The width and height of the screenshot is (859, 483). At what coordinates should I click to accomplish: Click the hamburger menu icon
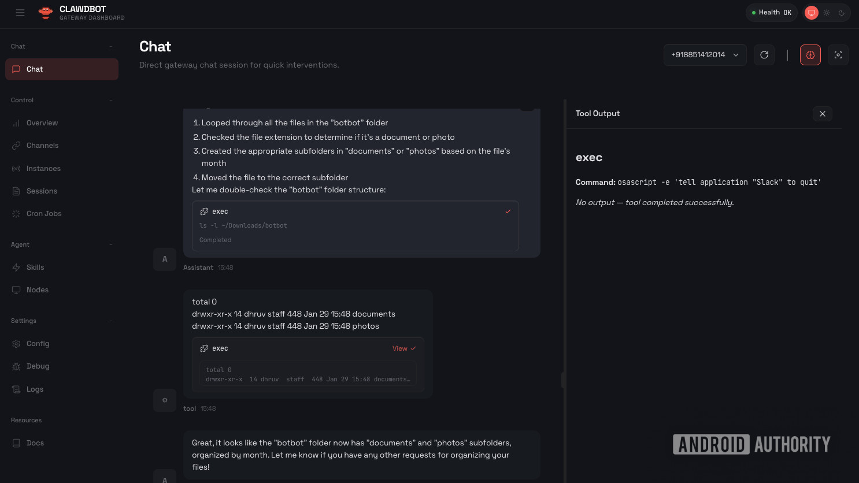20,13
